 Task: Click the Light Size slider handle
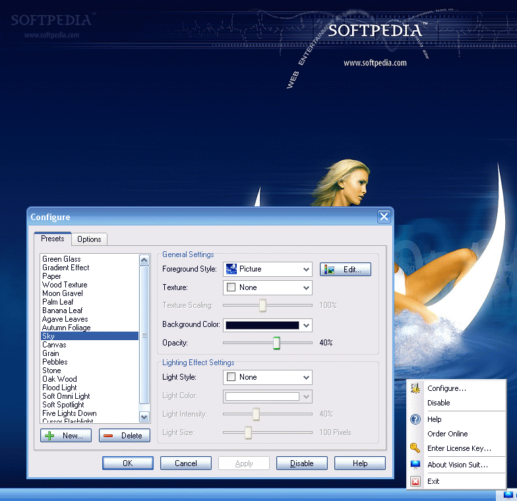[x=248, y=432]
